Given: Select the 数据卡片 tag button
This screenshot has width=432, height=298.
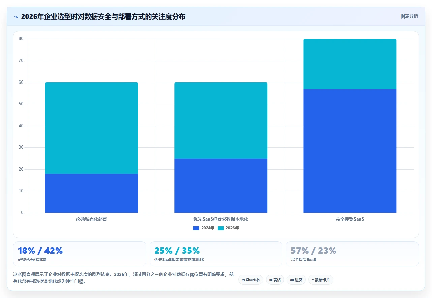Looking at the screenshot, I should [x=321, y=280].
